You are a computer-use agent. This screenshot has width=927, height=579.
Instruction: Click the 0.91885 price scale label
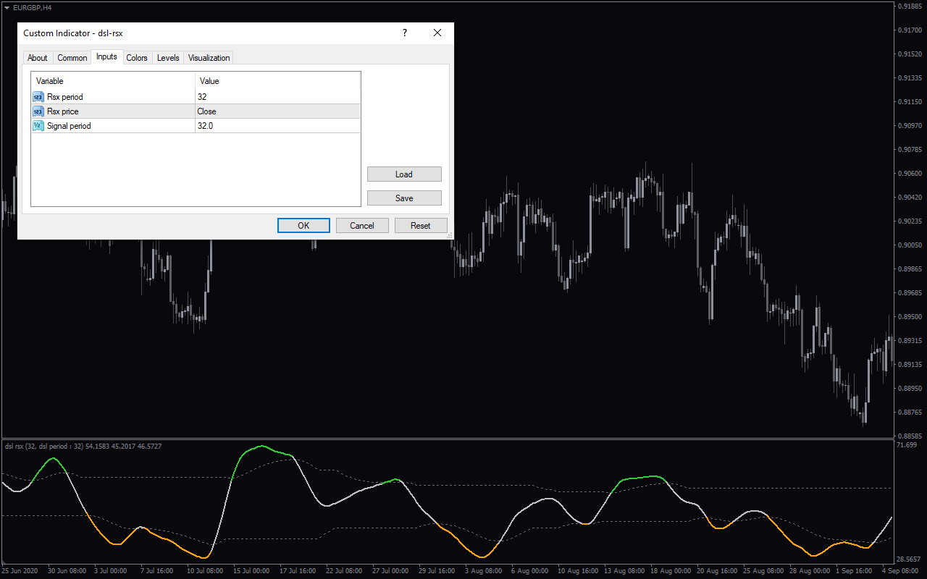[910, 7]
